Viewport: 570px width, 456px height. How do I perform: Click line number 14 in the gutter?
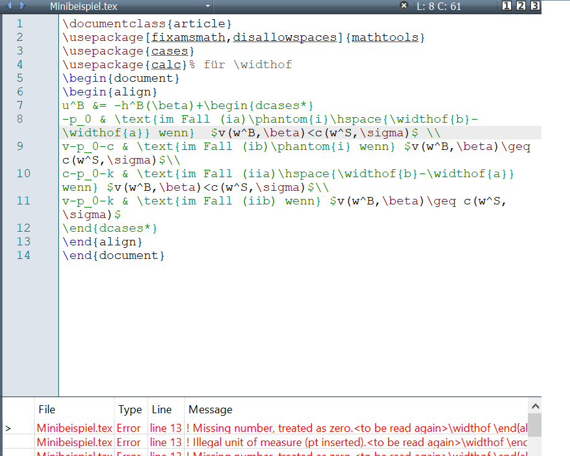[23, 255]
